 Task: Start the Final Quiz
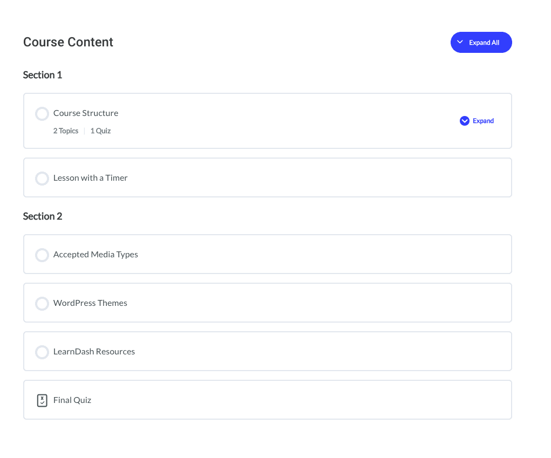click(x=72, y=400)
